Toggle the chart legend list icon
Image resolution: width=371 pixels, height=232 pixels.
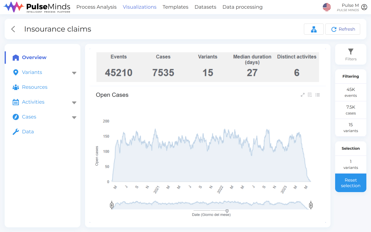[318, 95]
